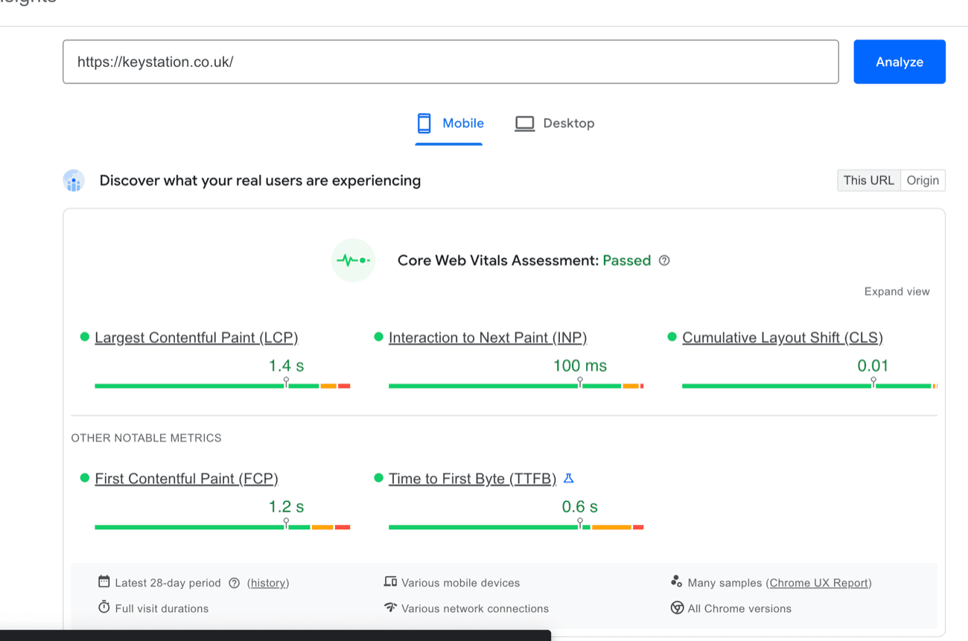The width and height of the screenshot is (968, 641).
Task: Click the help icon after Latest 28-day period
Action: point(234,583)
